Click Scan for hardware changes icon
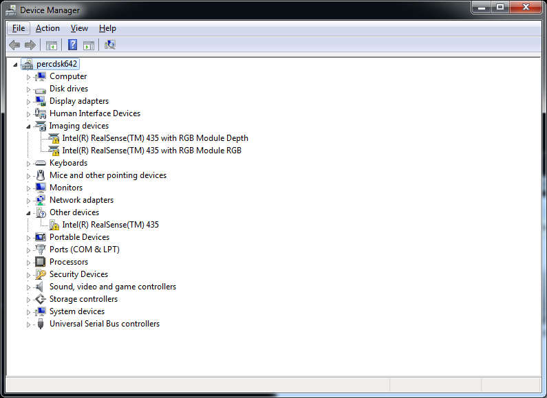Viewport: 547px width, 398px height. click(109, 45)
